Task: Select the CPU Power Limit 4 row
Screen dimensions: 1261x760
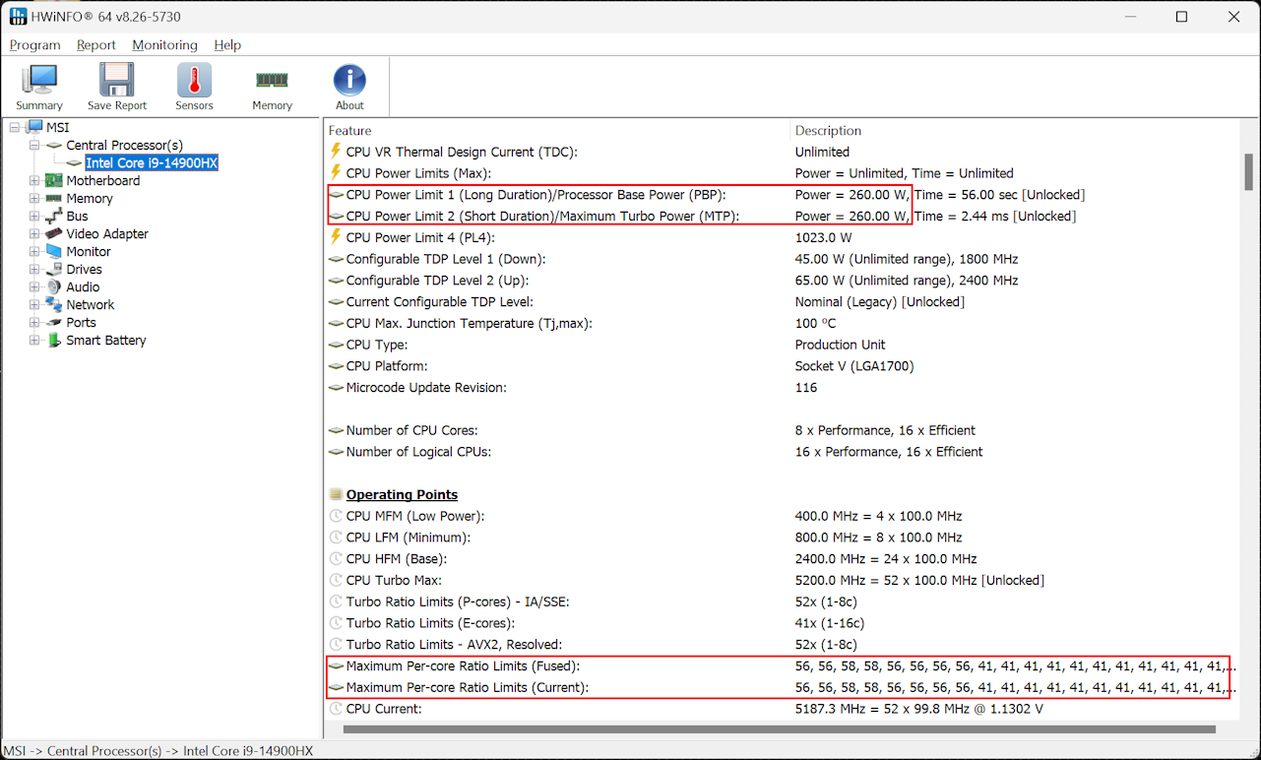Action: (x=420, y=237)
